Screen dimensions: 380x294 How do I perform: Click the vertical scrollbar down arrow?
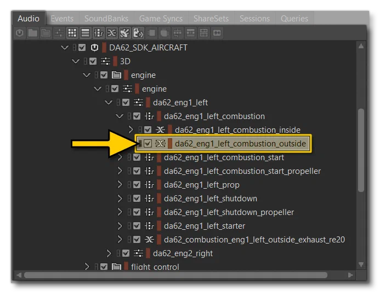(361, 264)
